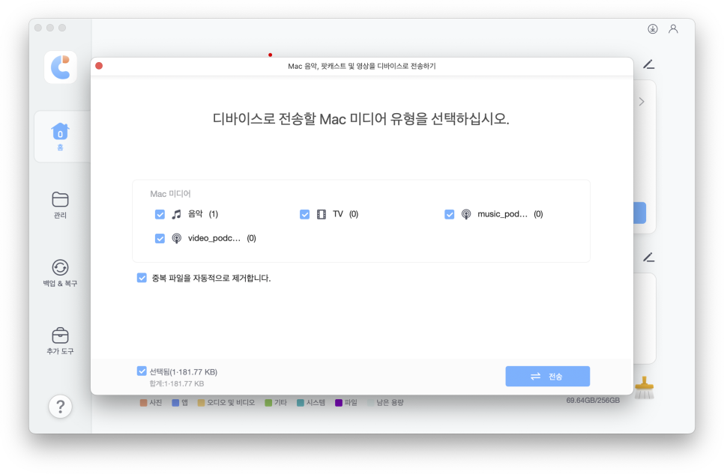The height and width of the screenshot is (474, 724).
Task: Uncheck the 음악 (1) checkbox
Action: [160, 214]
